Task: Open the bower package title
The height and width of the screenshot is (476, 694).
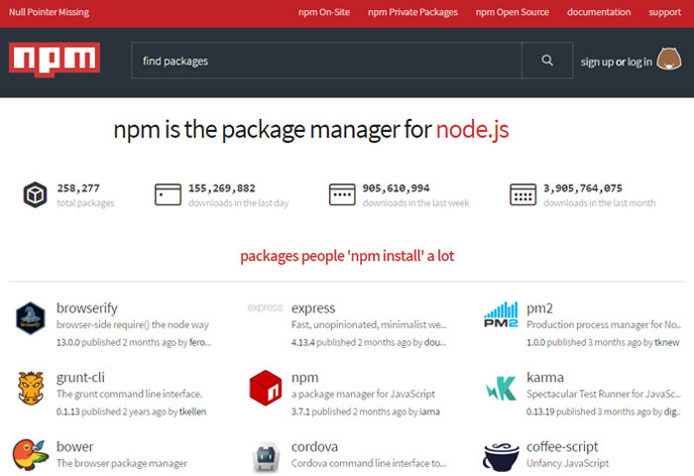Action: pos(74,446)
